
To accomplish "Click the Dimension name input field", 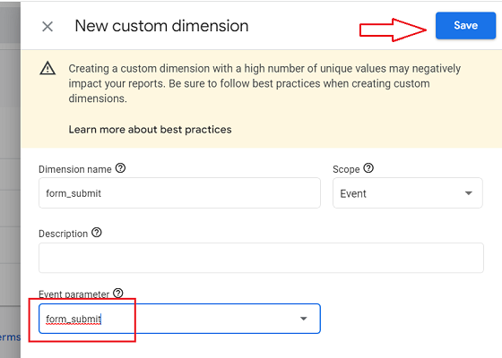I will coord(179,193).
